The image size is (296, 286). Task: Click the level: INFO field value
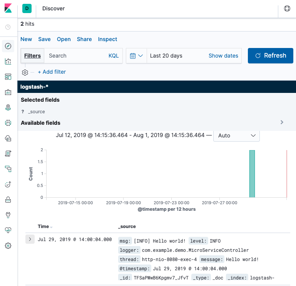pos(215,241)
